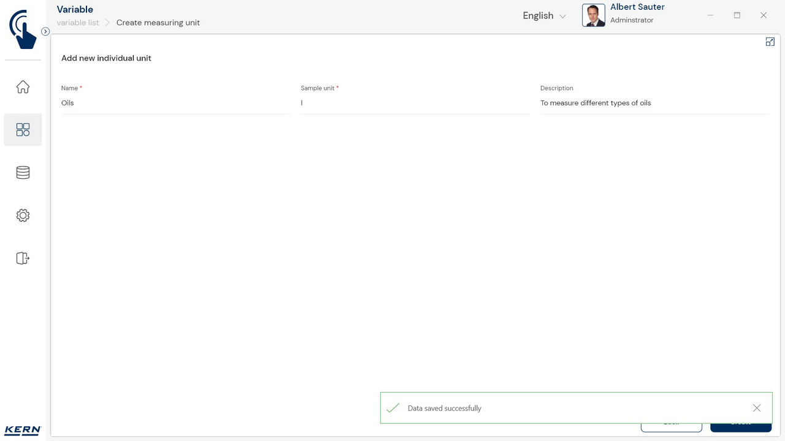
Task: Go back to variable list breadcrumb
Action: click(78, 23)
